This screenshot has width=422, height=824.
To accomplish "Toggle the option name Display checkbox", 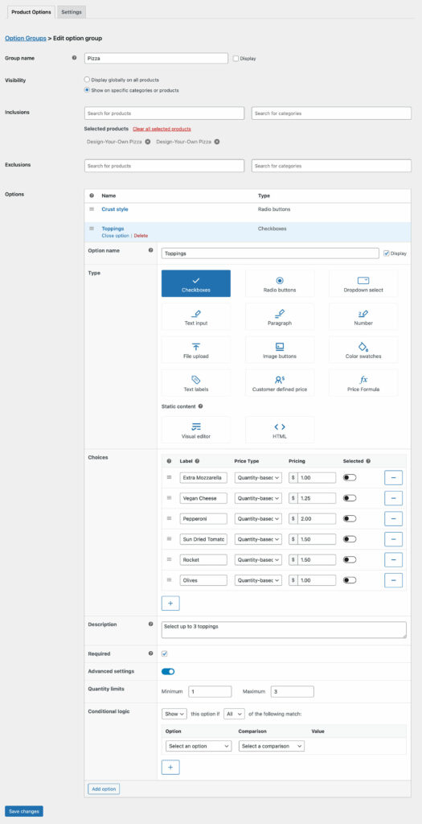I will point(387,253).
